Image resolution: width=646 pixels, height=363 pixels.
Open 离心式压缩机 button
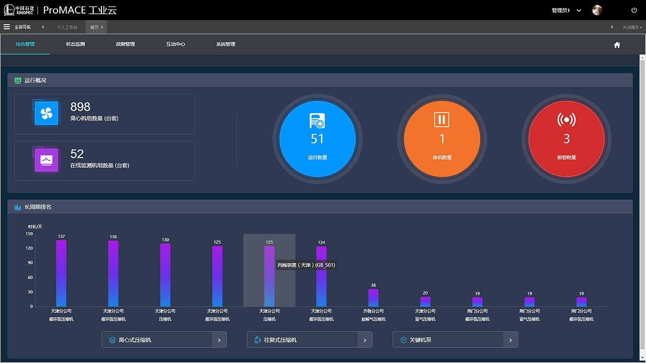click(164, 340)
